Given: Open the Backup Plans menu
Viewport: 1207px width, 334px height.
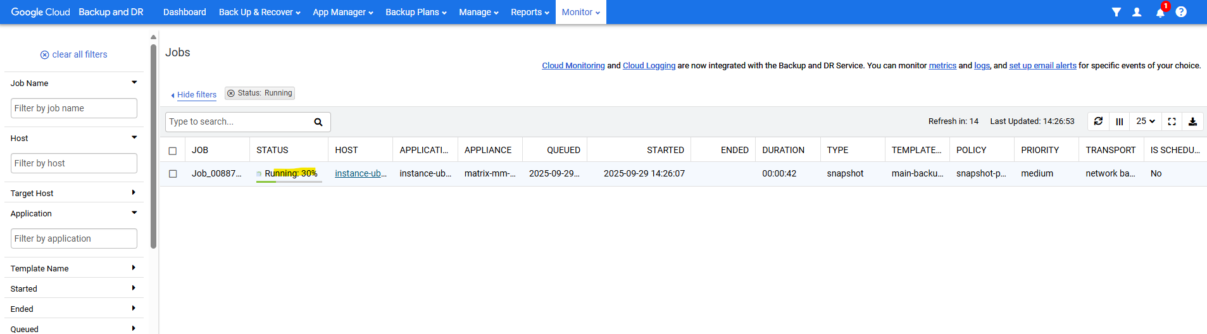Looking at the screenshot, I should point(416,12).
